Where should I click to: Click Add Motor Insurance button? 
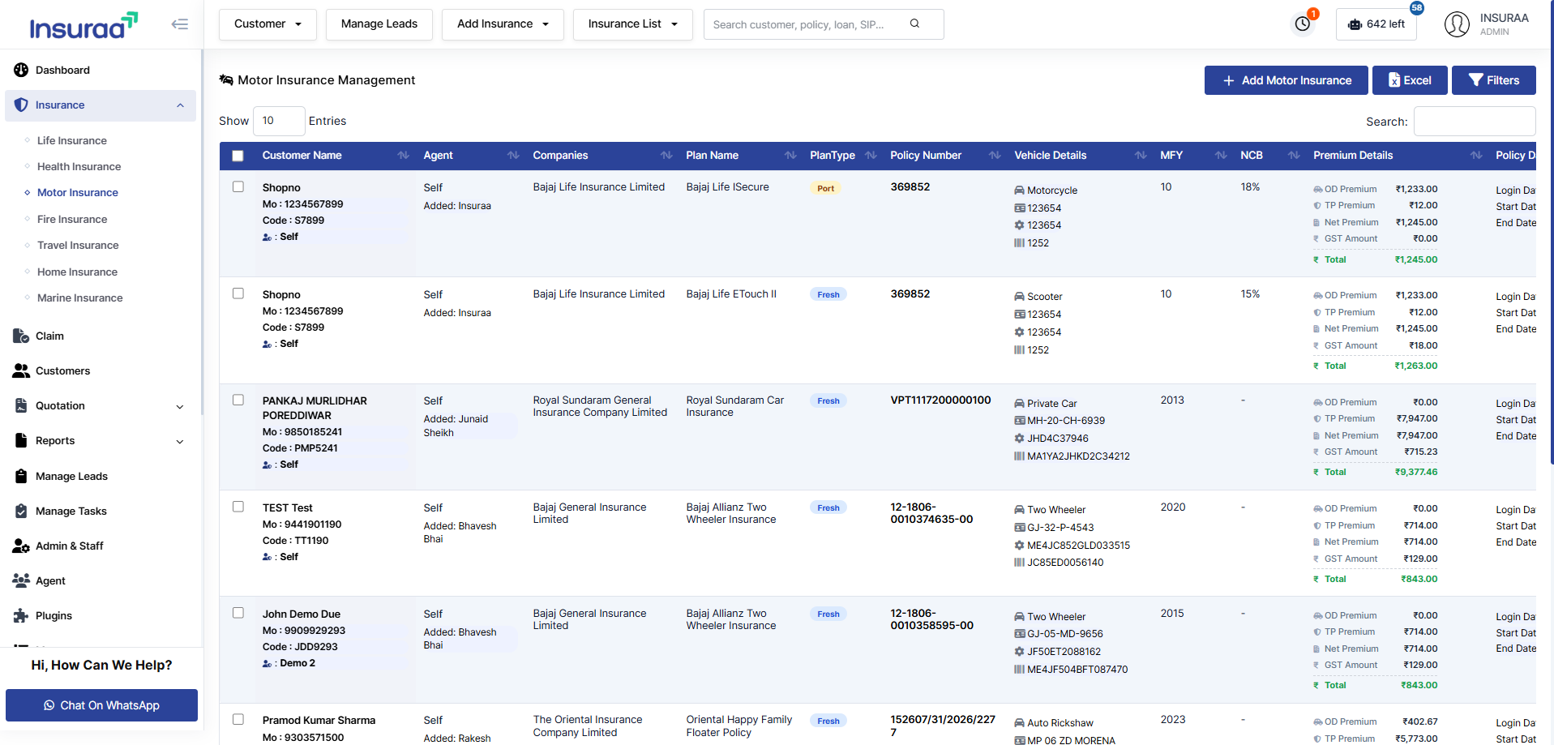pos(1286,80)
